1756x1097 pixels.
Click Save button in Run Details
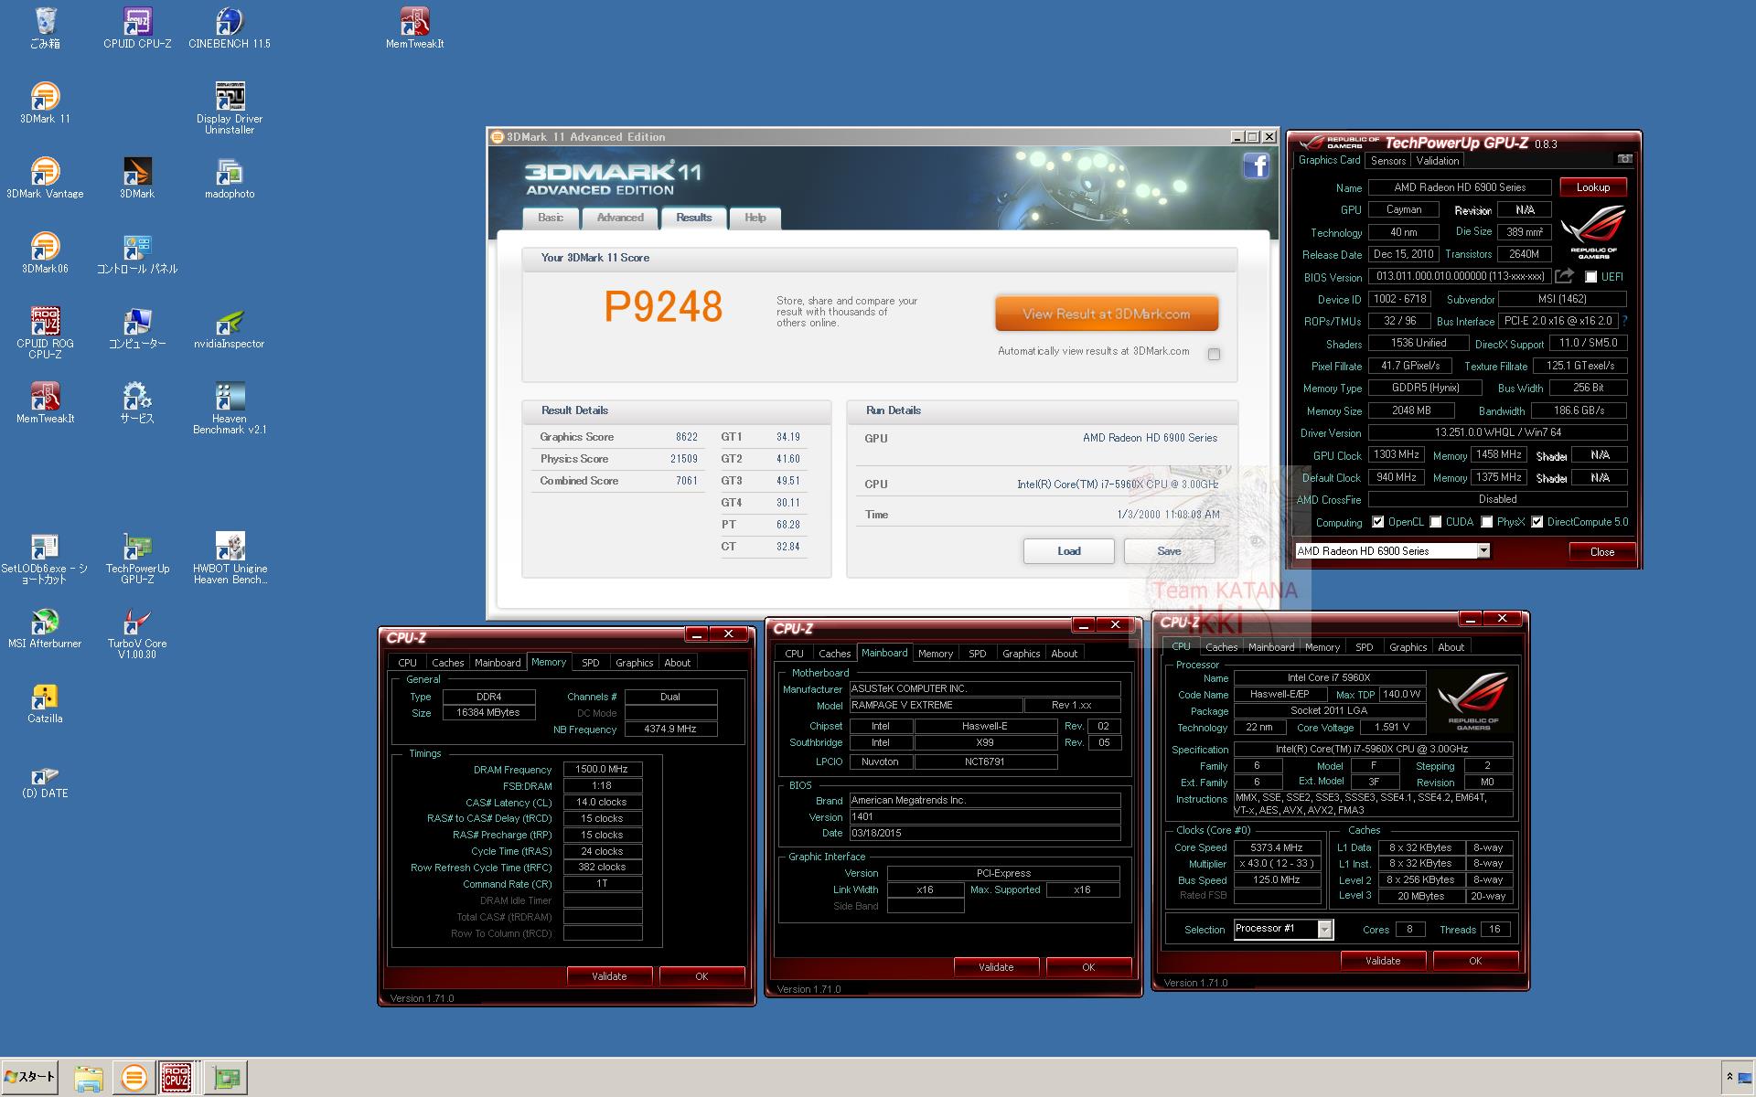(1169, 551)
